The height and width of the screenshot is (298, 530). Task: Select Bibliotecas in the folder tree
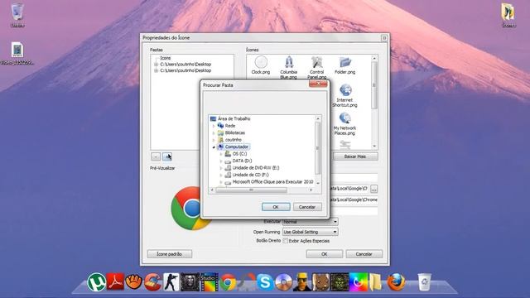(x=235, y=132)
